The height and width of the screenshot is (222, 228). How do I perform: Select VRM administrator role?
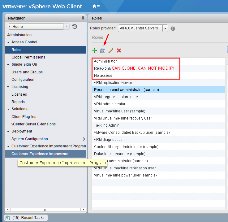pyautogui.click(x=158, y=104)
